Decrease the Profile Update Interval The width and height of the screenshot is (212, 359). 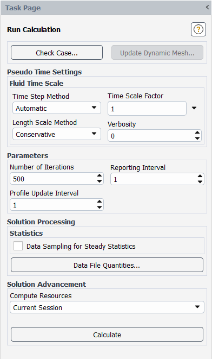click(100, 207)
